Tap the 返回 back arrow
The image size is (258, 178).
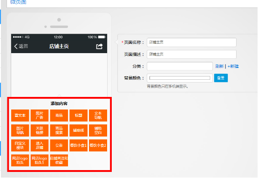tap(21, 46)
